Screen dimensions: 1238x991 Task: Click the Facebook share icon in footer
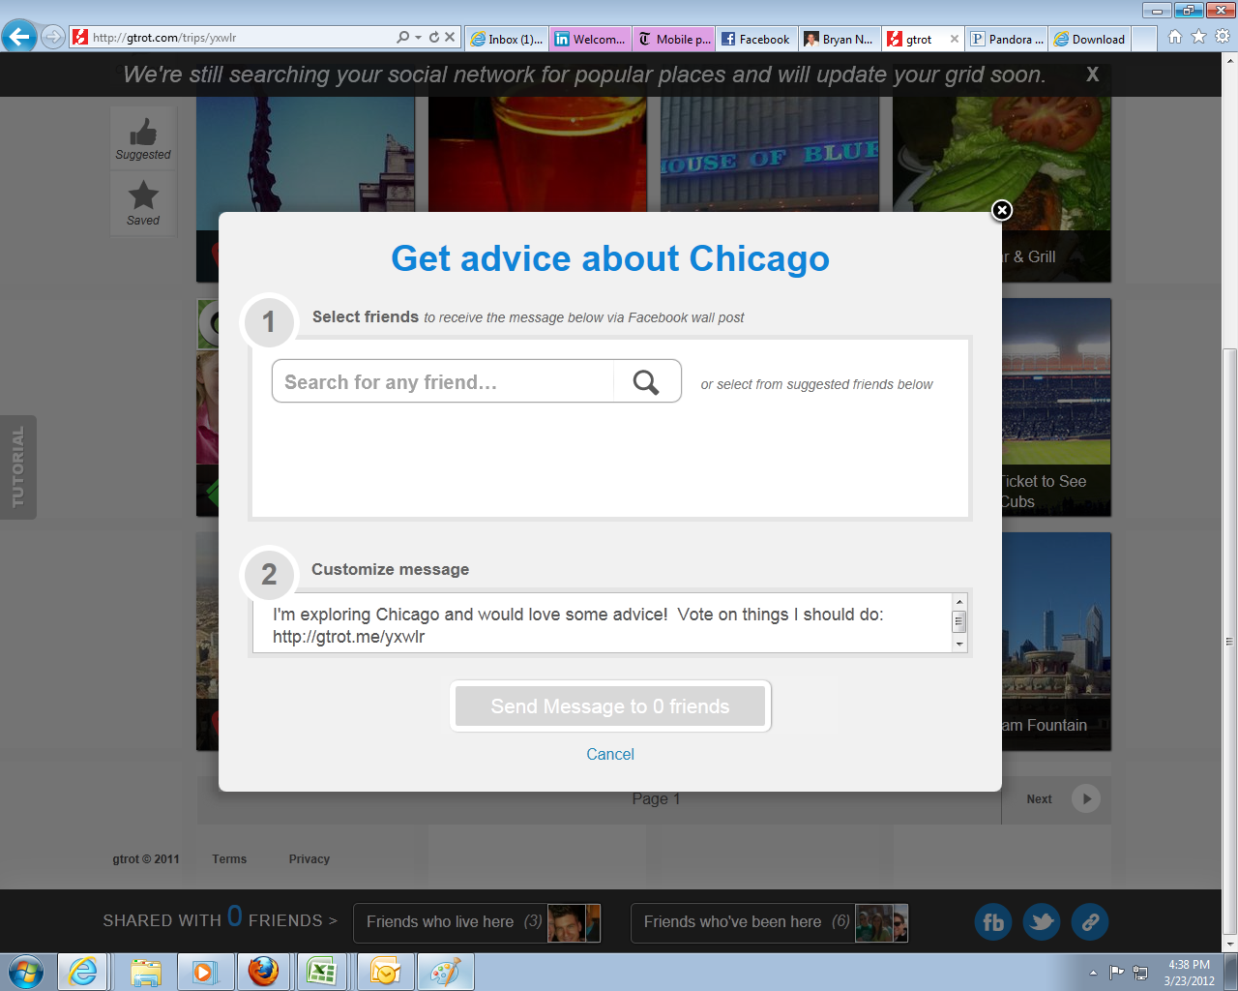click(x=993, y=922)
